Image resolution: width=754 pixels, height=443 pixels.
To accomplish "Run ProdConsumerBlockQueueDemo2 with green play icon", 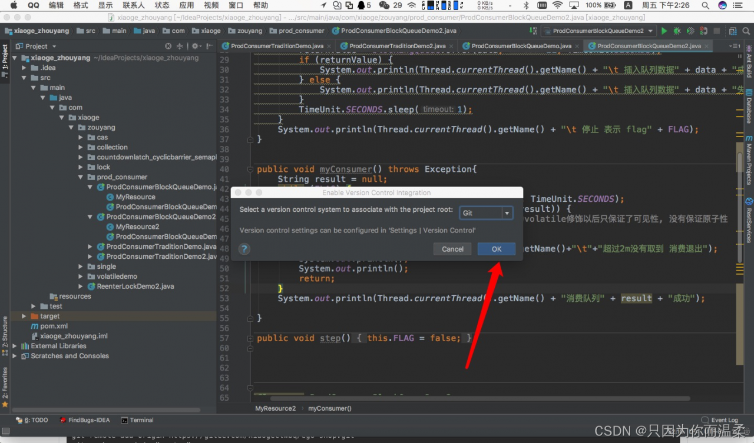I will [x=664, y=31].
